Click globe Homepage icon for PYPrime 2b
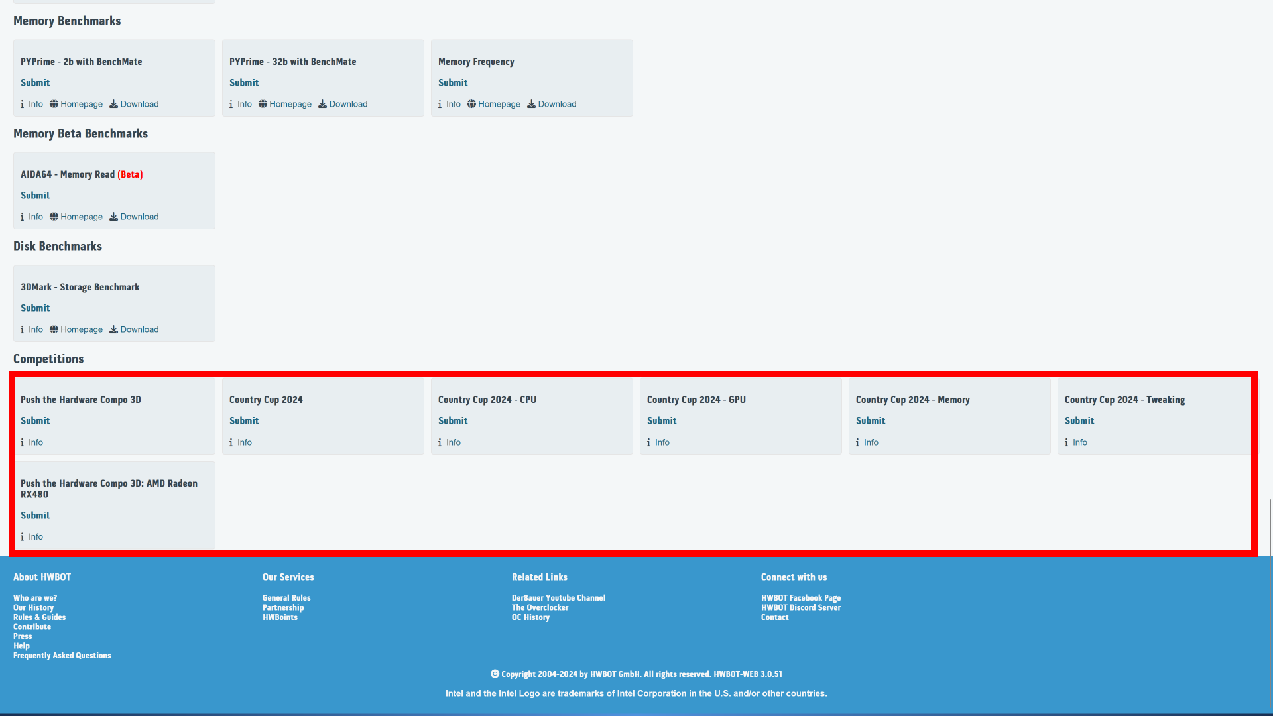The width and height of the screenshot is (1273, 716). (54, 104)
